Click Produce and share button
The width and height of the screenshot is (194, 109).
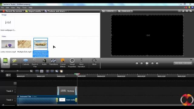(x=55, y=11)
